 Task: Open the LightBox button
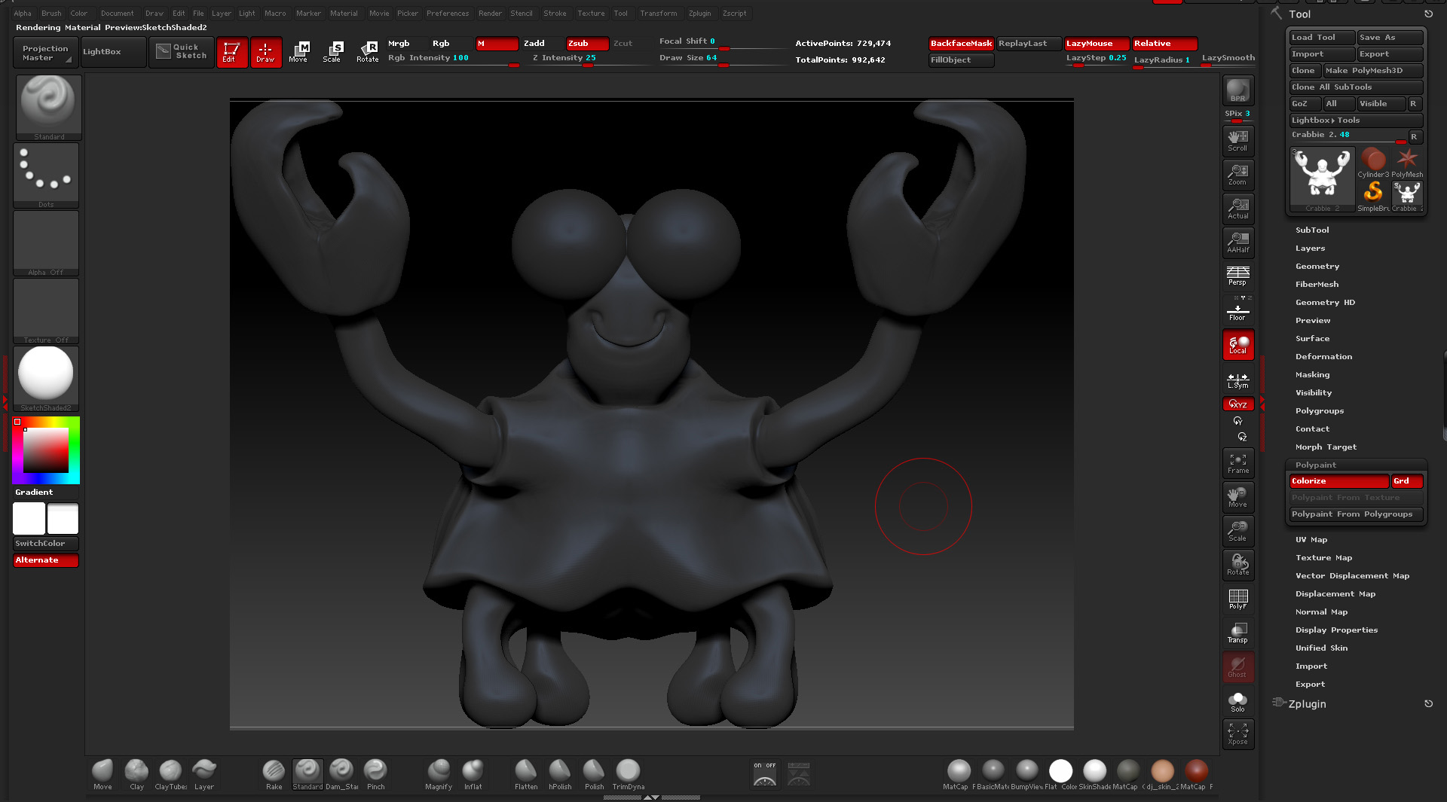(x=114, y=52)
